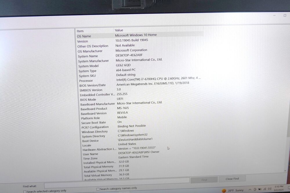The width and height of the screenshot is (290, 193).
Task: Click the 'GE62 6QD' model value
Action: 123,65
